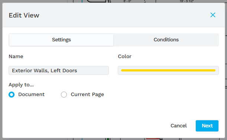This screenshot has height=140, width=227.
Task: Click the gray dialog header bar
Action: 114,15
